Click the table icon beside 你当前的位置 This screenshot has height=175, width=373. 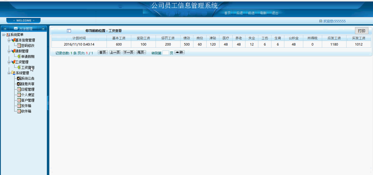(x=69, y=31)
